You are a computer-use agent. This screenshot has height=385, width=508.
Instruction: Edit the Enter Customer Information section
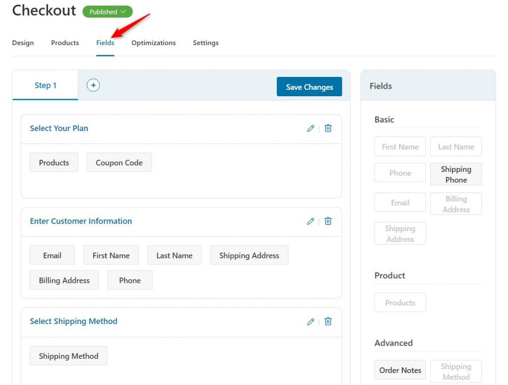coord(311,221)
